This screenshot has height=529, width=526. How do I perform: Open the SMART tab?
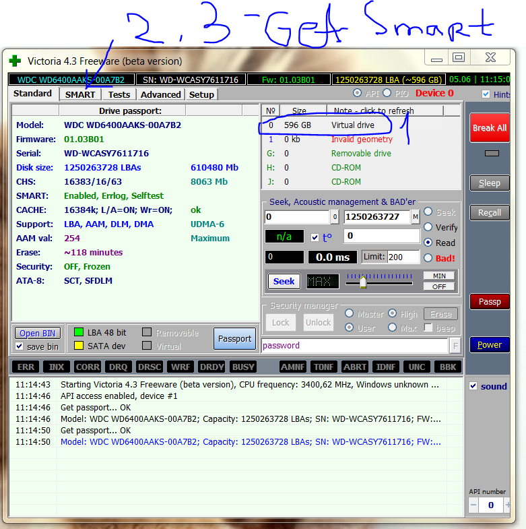coord(80,94)
